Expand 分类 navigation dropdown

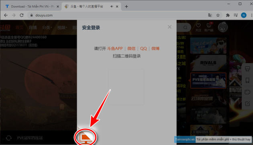47,27
